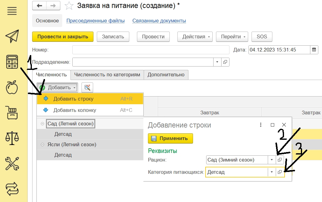
Task: Click the paper plane sidebar icon
Action: tap(12, 36)
